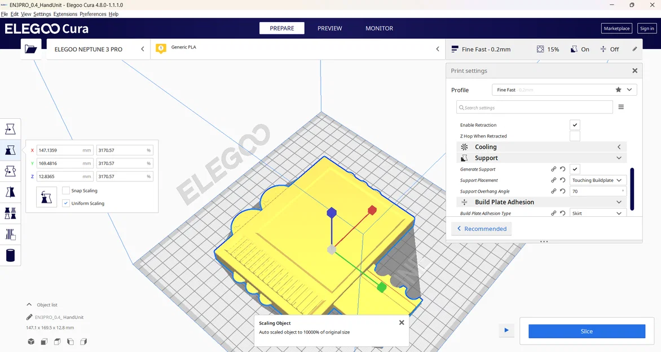Click the pencil edit icon in print settings bar
The image size is (661, 352).
click(635, 49)
